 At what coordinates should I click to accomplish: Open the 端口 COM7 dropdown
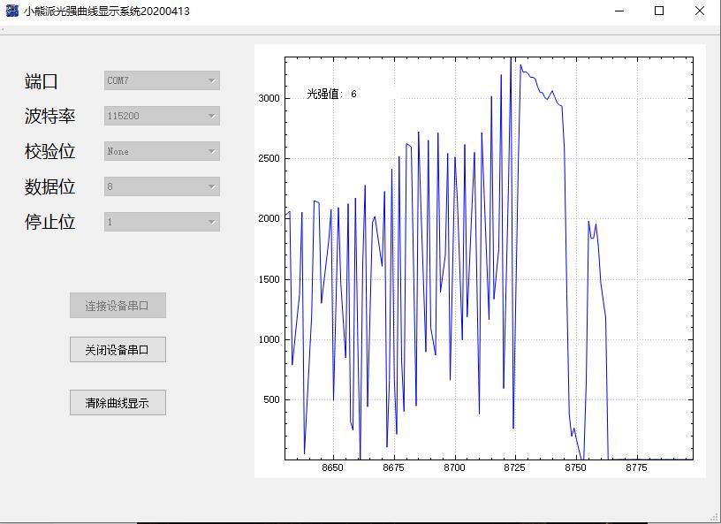pos(162,80)
